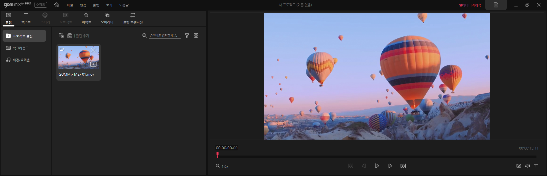This screenshot has height=176, width=547.
Task: Click the add video clip folder icon
Action: coord(61,36)
